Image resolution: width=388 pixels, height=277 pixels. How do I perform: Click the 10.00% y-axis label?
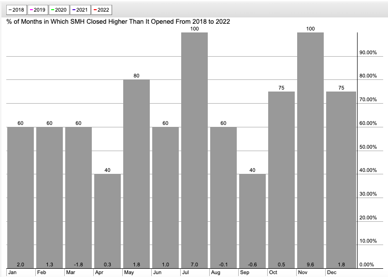tap(368, 241)
